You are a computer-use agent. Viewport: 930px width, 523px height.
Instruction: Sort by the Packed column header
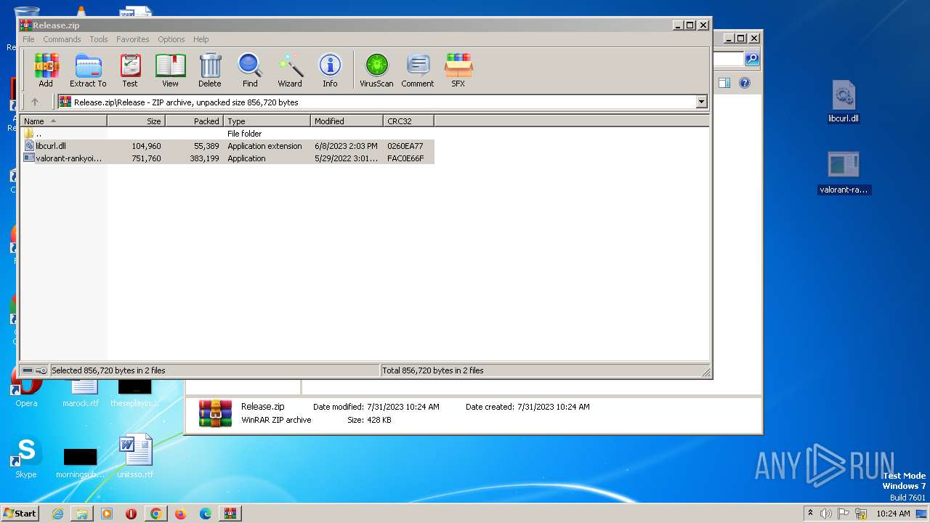click(x=195, y=121)
